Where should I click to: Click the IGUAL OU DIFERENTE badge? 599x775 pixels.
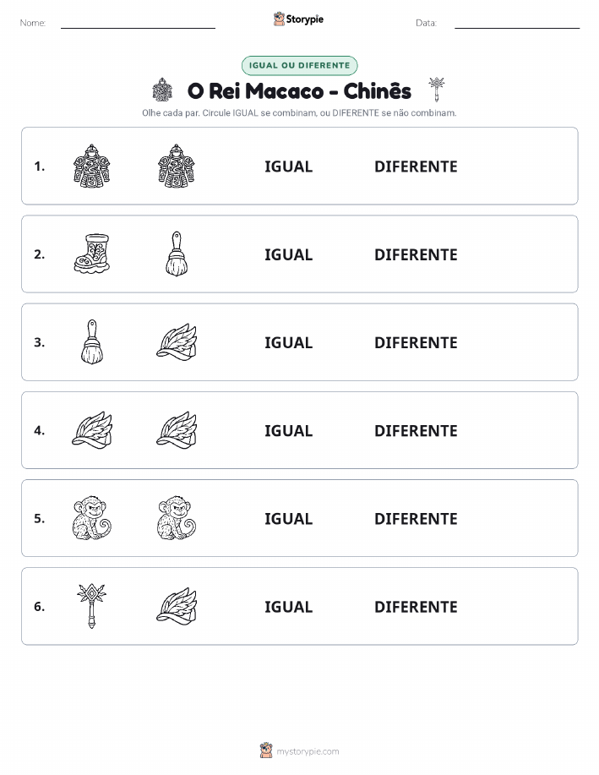[x=299, y=65]
